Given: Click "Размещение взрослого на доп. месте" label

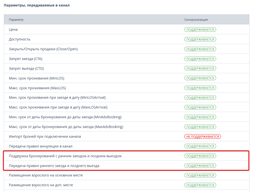Looking at the screenshot, I should pos(41,185).
